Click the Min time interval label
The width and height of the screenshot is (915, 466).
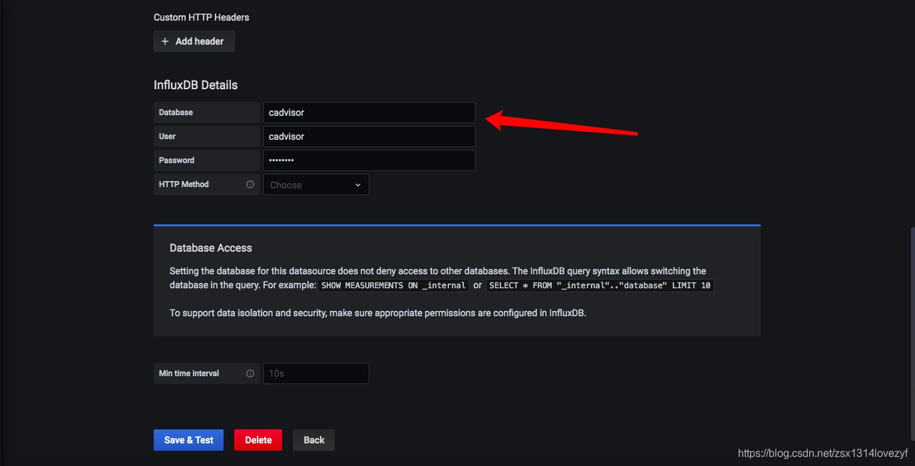pyautogui.click(x=189, y=373)
